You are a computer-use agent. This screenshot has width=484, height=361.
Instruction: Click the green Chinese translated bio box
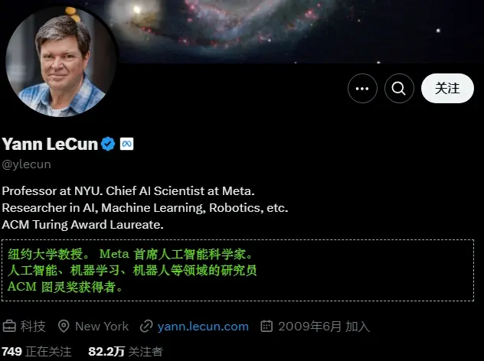click(x=237, y=270)
